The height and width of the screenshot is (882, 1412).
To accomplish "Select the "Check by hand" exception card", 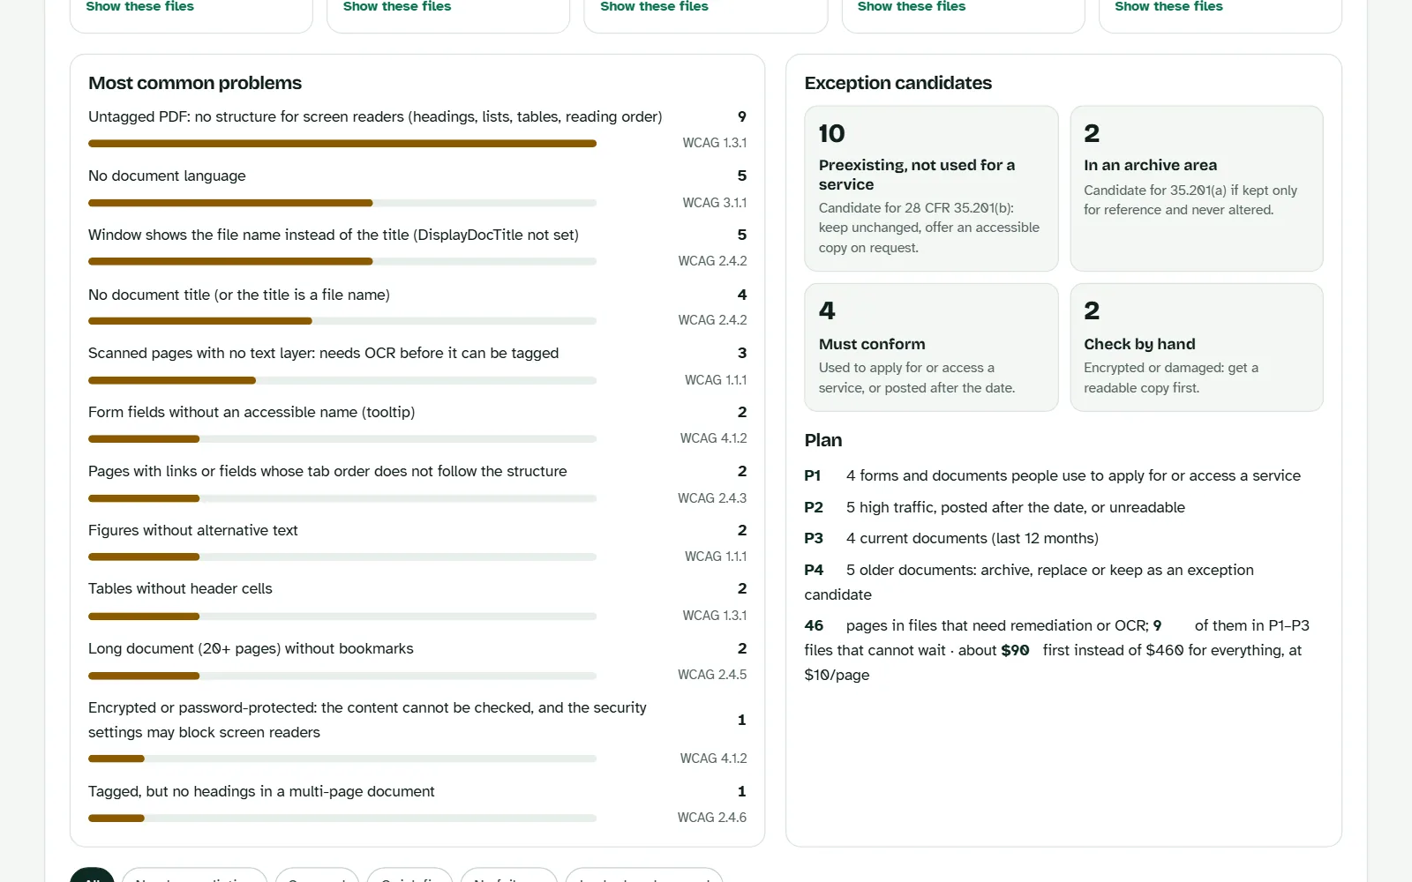I will (x=1197, y=348).
